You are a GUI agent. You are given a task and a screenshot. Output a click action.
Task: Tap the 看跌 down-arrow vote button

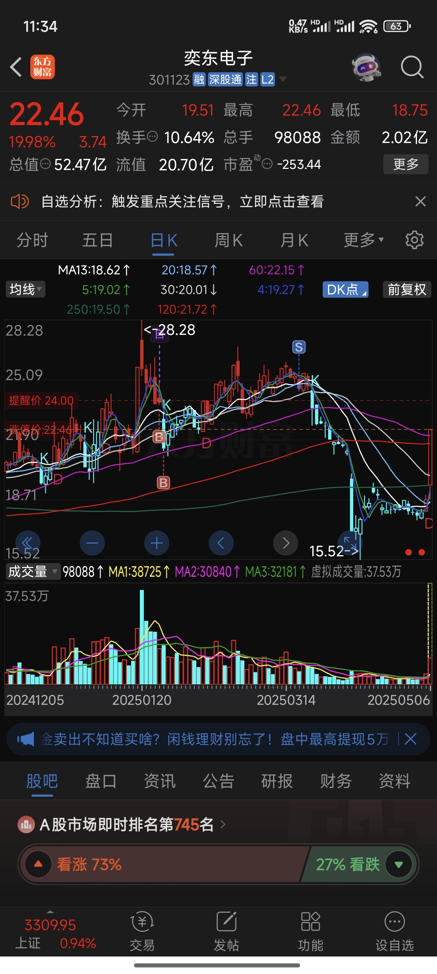tap(398, 864)
